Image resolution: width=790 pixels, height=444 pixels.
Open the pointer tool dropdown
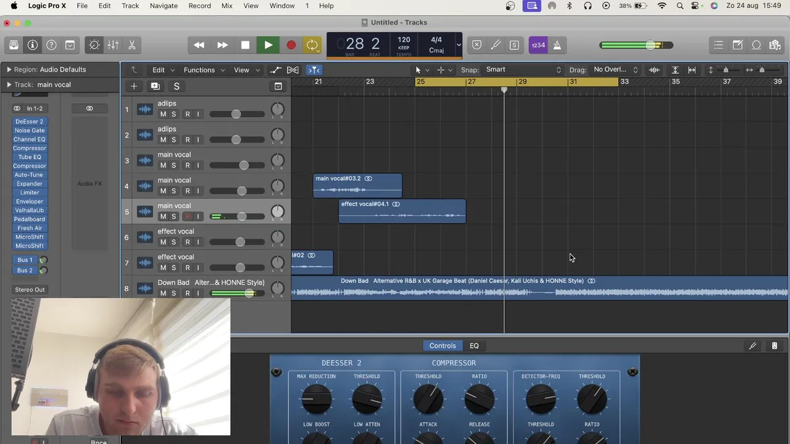coord(421,70)
